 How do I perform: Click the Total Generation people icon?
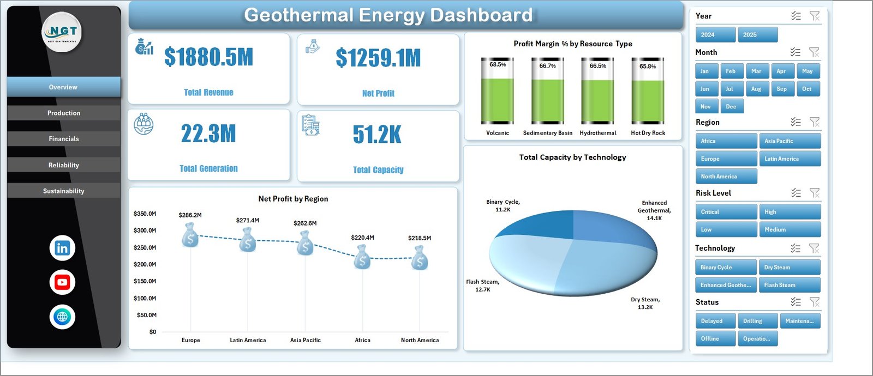pos(143,124)
